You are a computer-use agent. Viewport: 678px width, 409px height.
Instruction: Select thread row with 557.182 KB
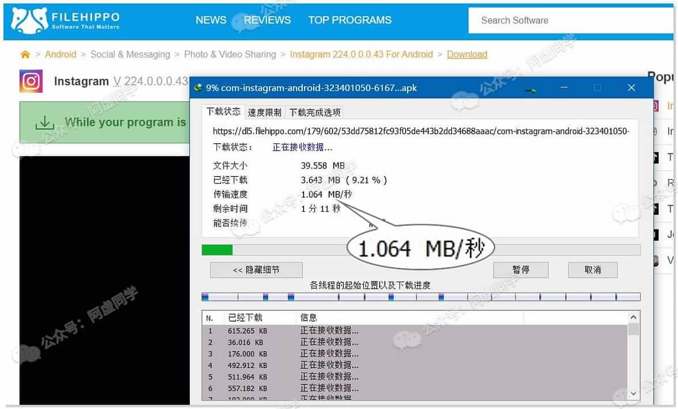[x=415, y=389]
